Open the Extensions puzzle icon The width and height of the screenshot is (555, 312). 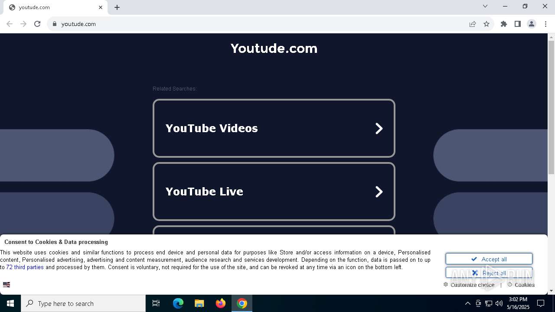[x=504, y=24]
